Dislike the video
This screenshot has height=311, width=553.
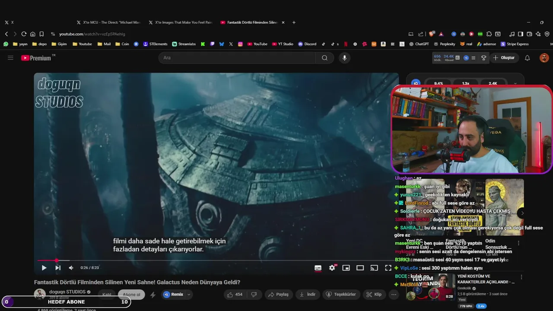tap(254, 295)
